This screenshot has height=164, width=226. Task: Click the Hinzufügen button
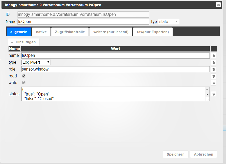(x=24, y=42)
